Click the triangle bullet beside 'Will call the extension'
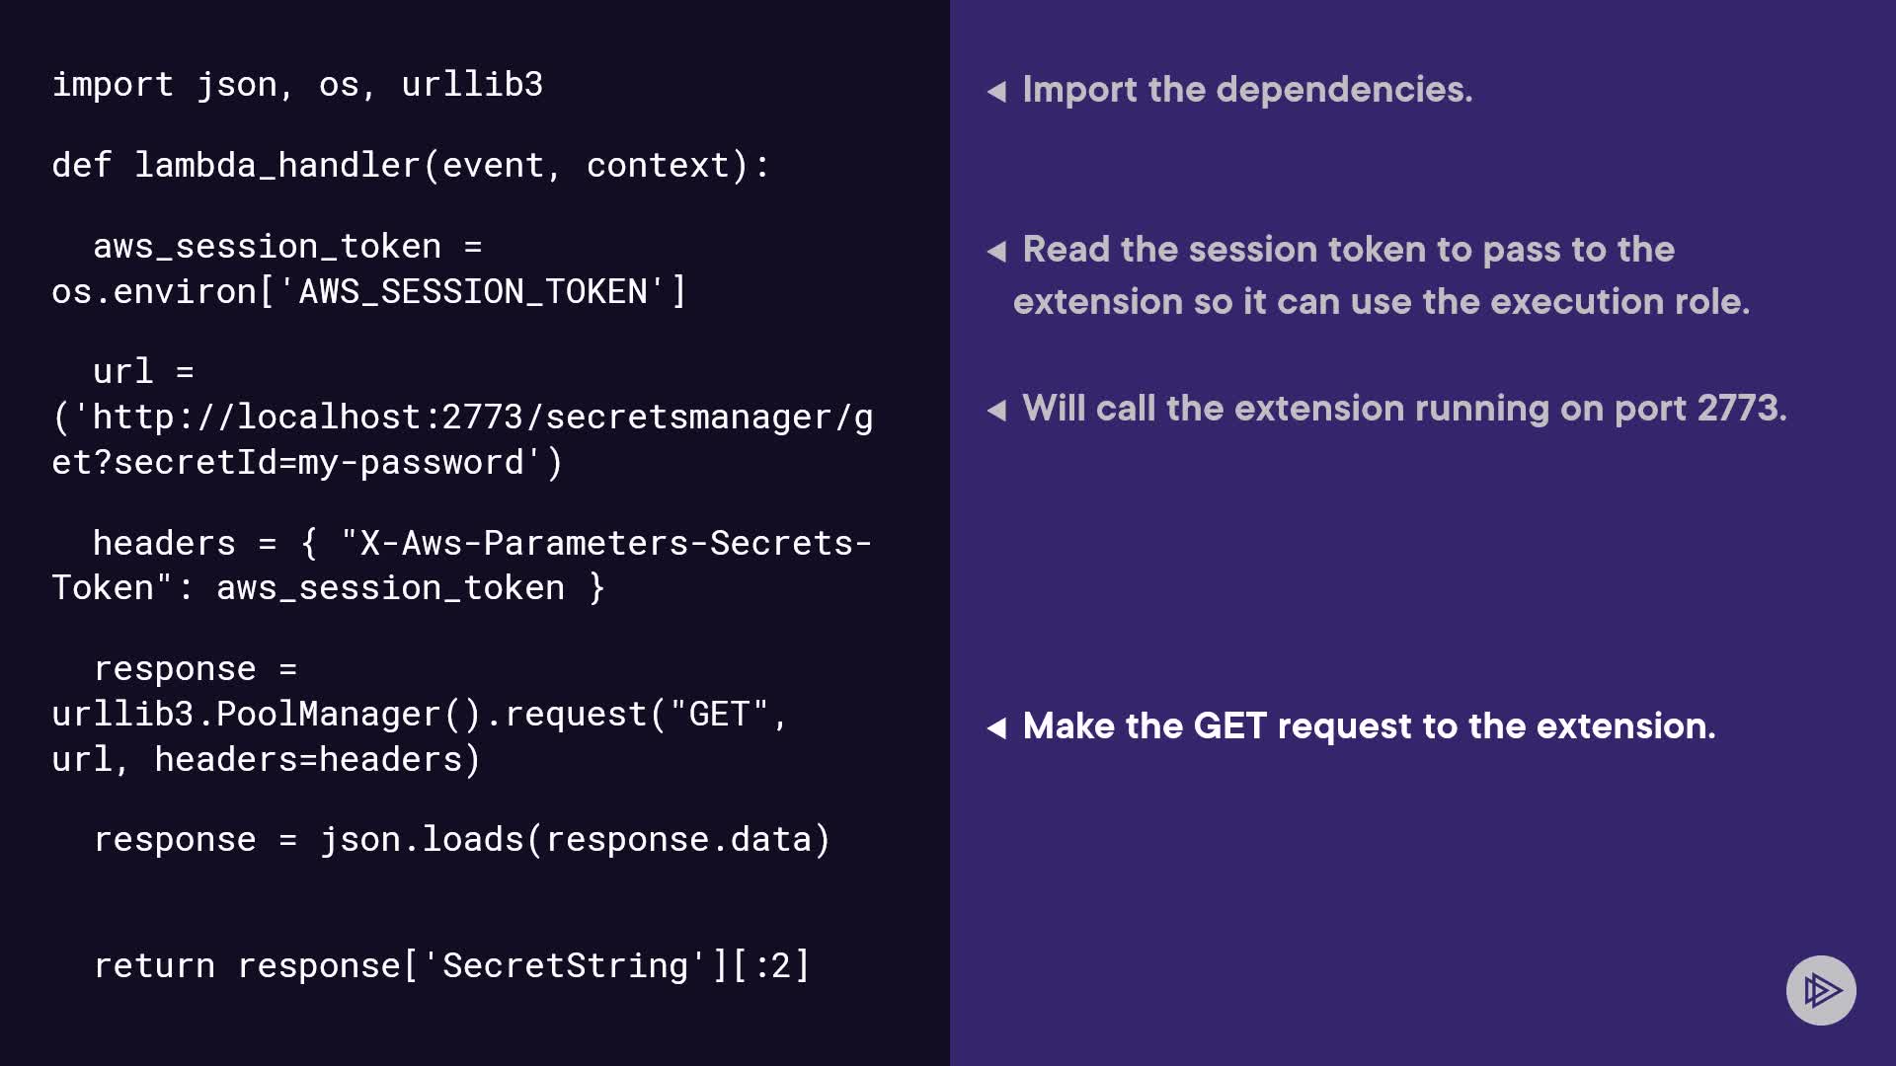This screenshot has height=1066, width=1896. coord(996,411)
